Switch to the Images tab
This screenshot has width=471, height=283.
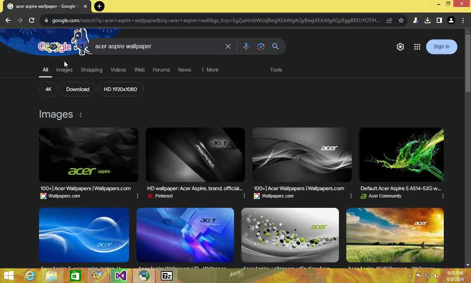pyautogui.click(x=64, y=70)
